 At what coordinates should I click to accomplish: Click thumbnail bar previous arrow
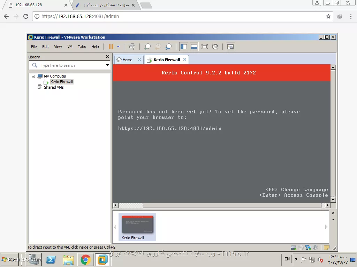point(115,227)
